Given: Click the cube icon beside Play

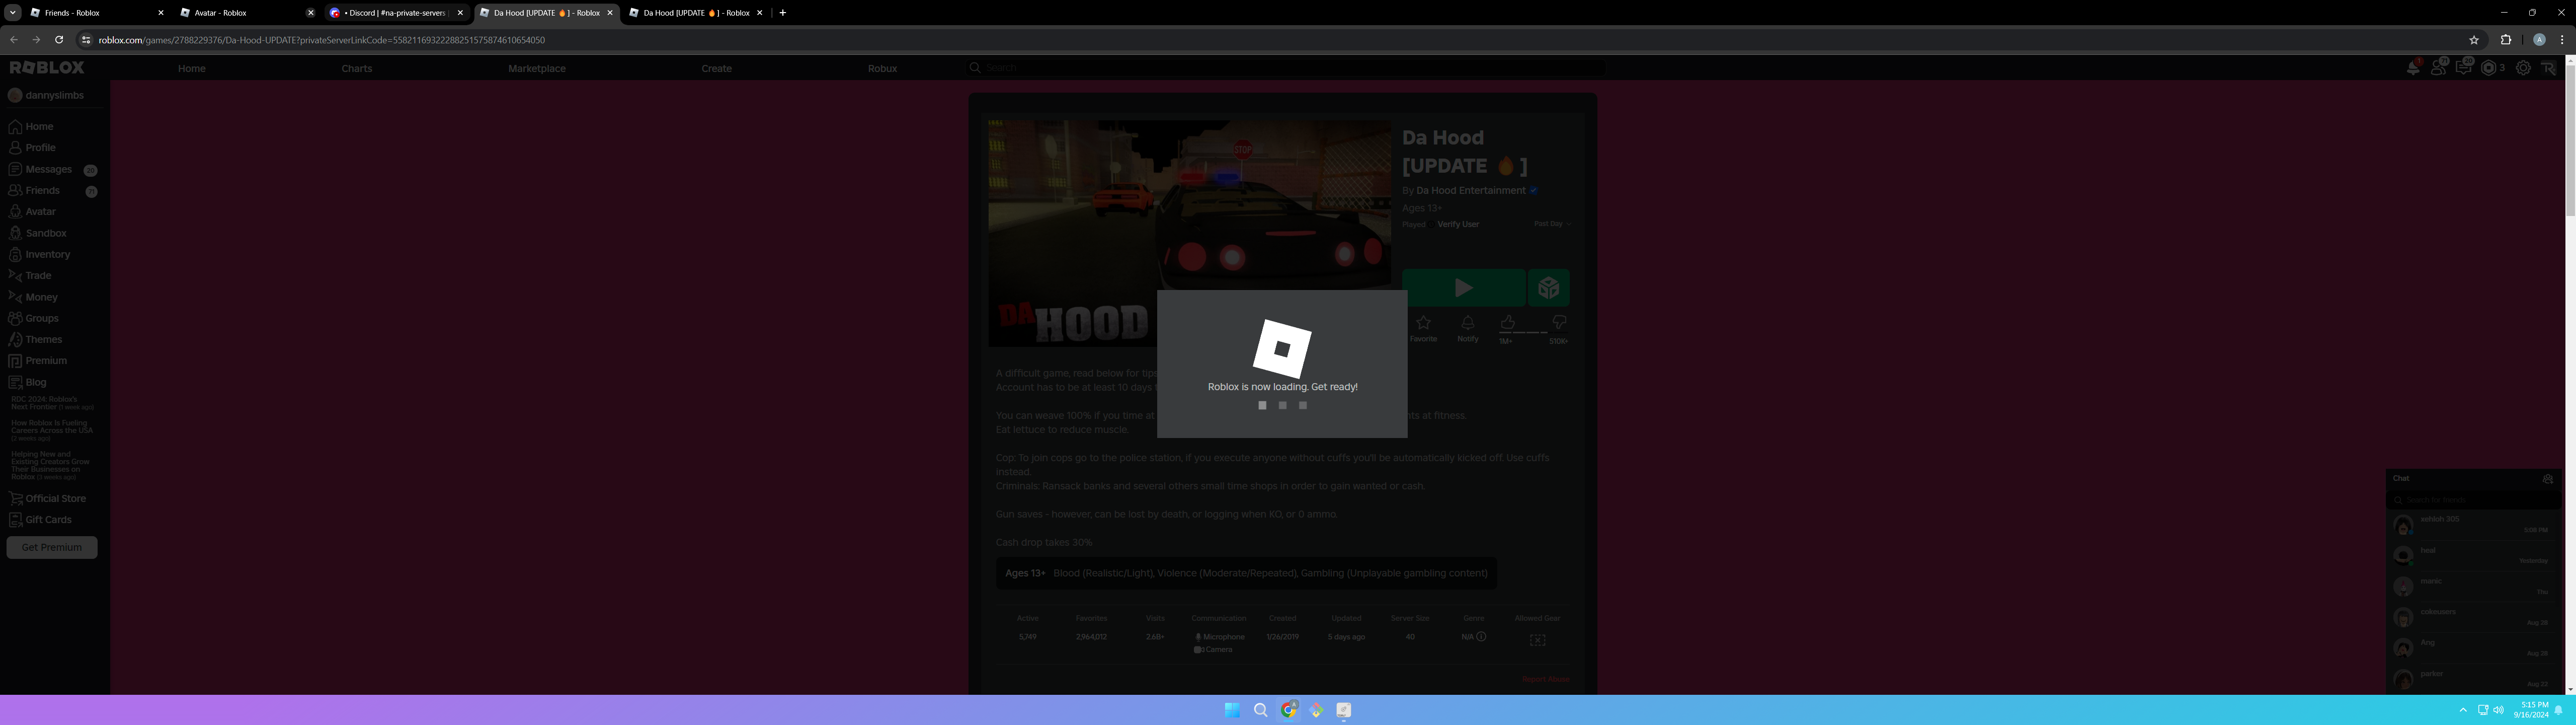Looking at the screenshot, I should (1548, 288).
